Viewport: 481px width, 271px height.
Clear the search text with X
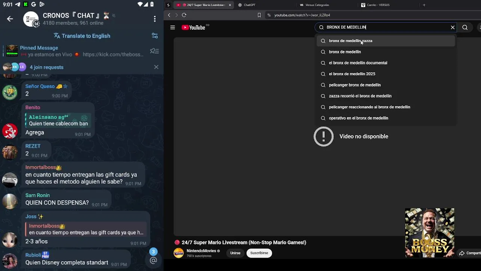point(452,27)
